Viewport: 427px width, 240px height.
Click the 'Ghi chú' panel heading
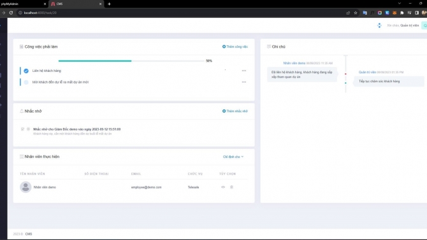coord(279,47)
